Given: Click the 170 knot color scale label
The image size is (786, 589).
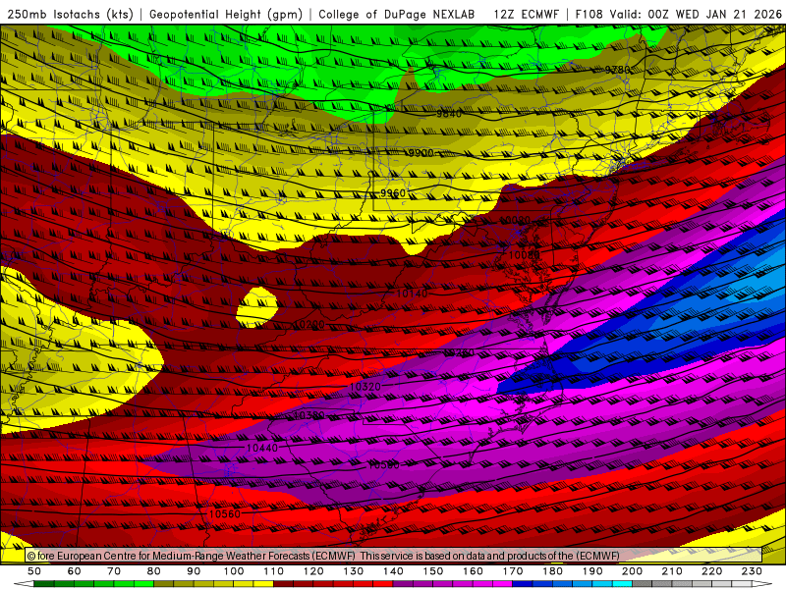Looking at the screenshot, I should tap(513, 571).
